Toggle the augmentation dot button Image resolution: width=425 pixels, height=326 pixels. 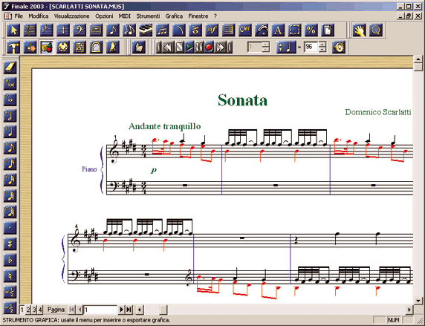[x=10, y=228]
